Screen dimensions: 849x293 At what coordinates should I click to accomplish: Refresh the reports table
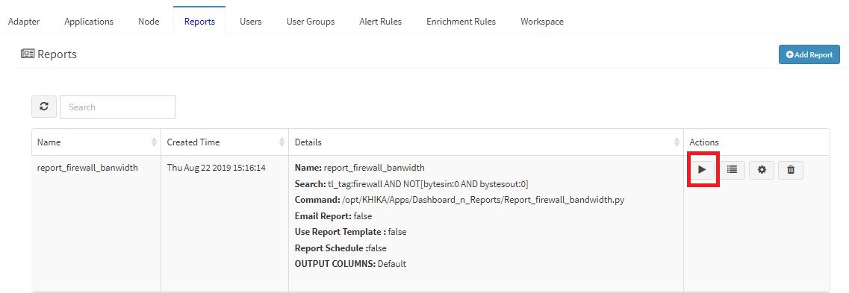44,107
